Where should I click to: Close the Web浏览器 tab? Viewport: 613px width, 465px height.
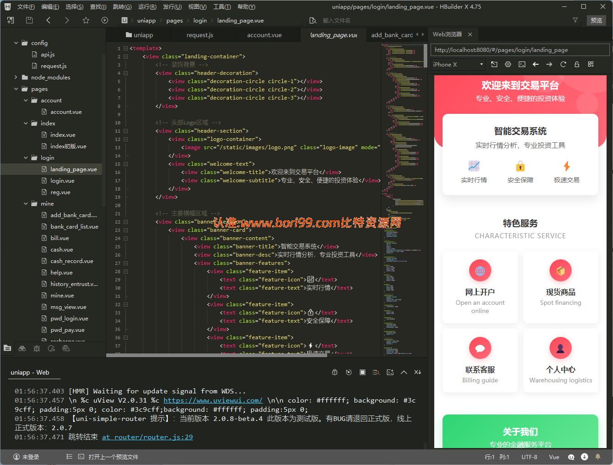pyautogui.click(x=470, y=34)
